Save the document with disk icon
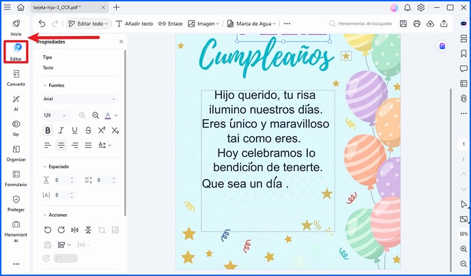Screen dimensions: 471x276 click(x=403, y=24)
